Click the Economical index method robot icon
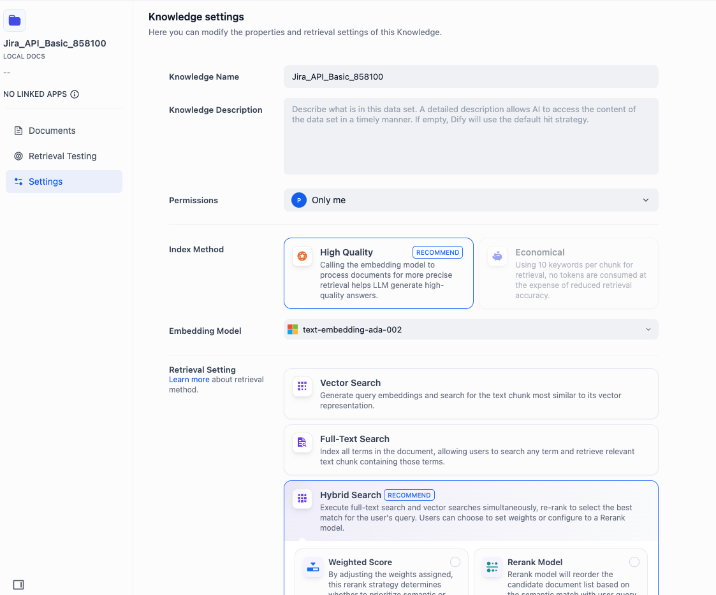The width and height of the screenshot is (716, 595). 497,256
